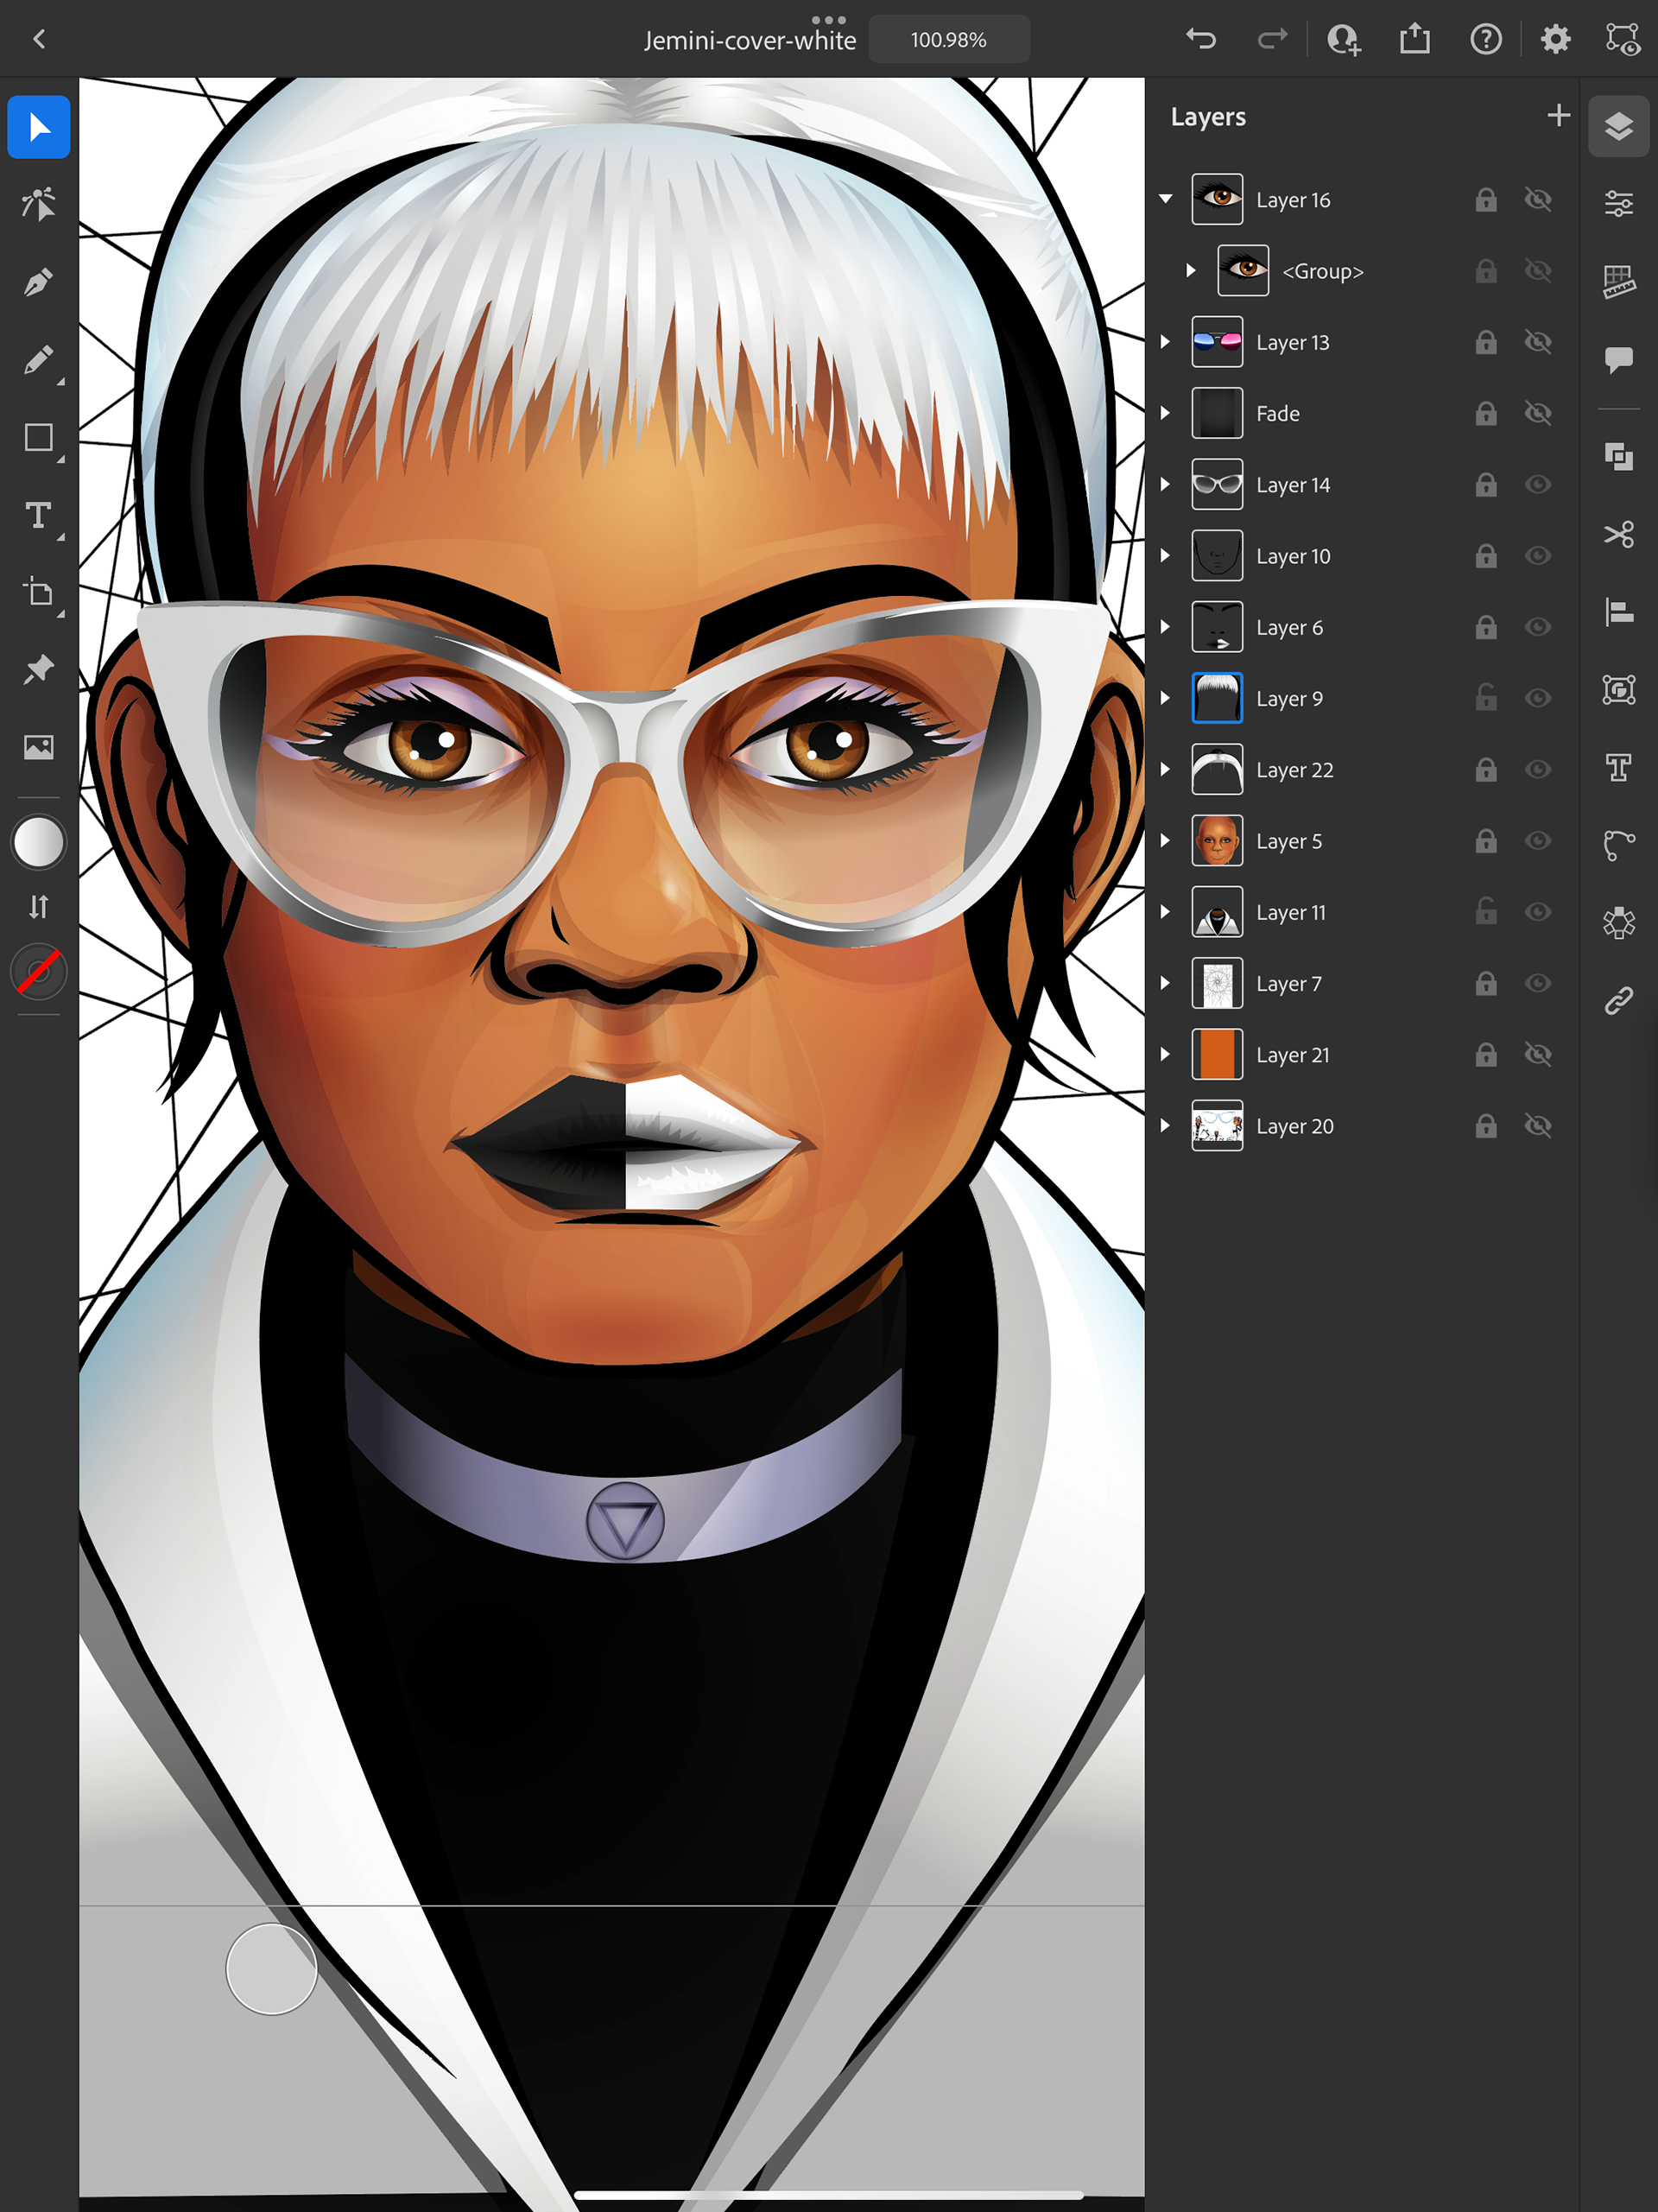This screenshot has height=2212, width=1658.
Task: Click the Layer 21 orange thumbnail
Action: coord(1217,1055)
